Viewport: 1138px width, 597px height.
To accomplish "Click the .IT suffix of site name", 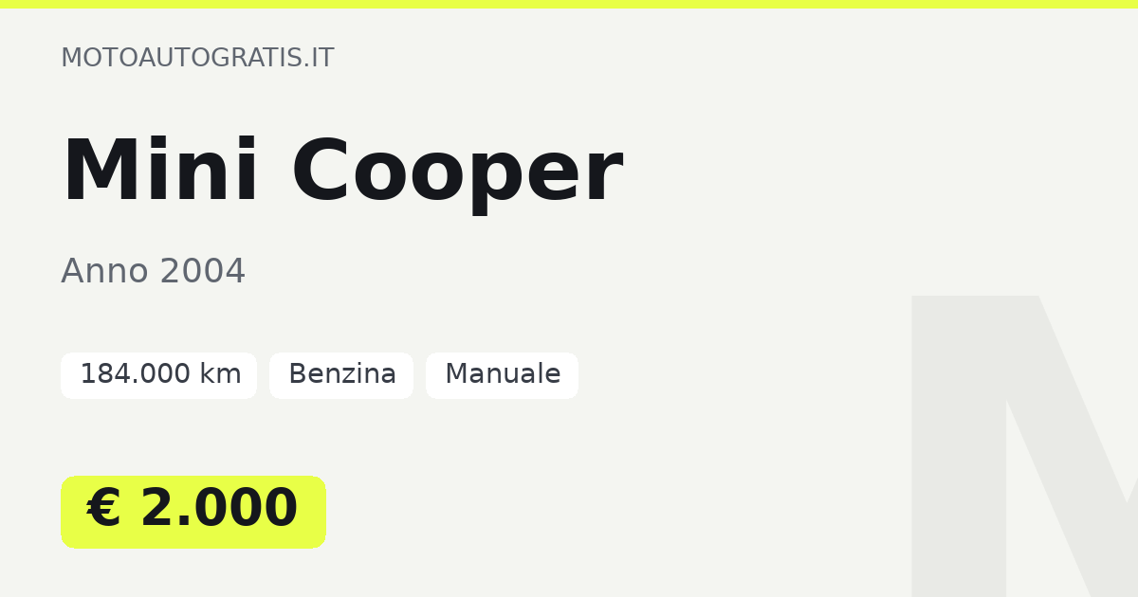I will (x=316, y=58).
